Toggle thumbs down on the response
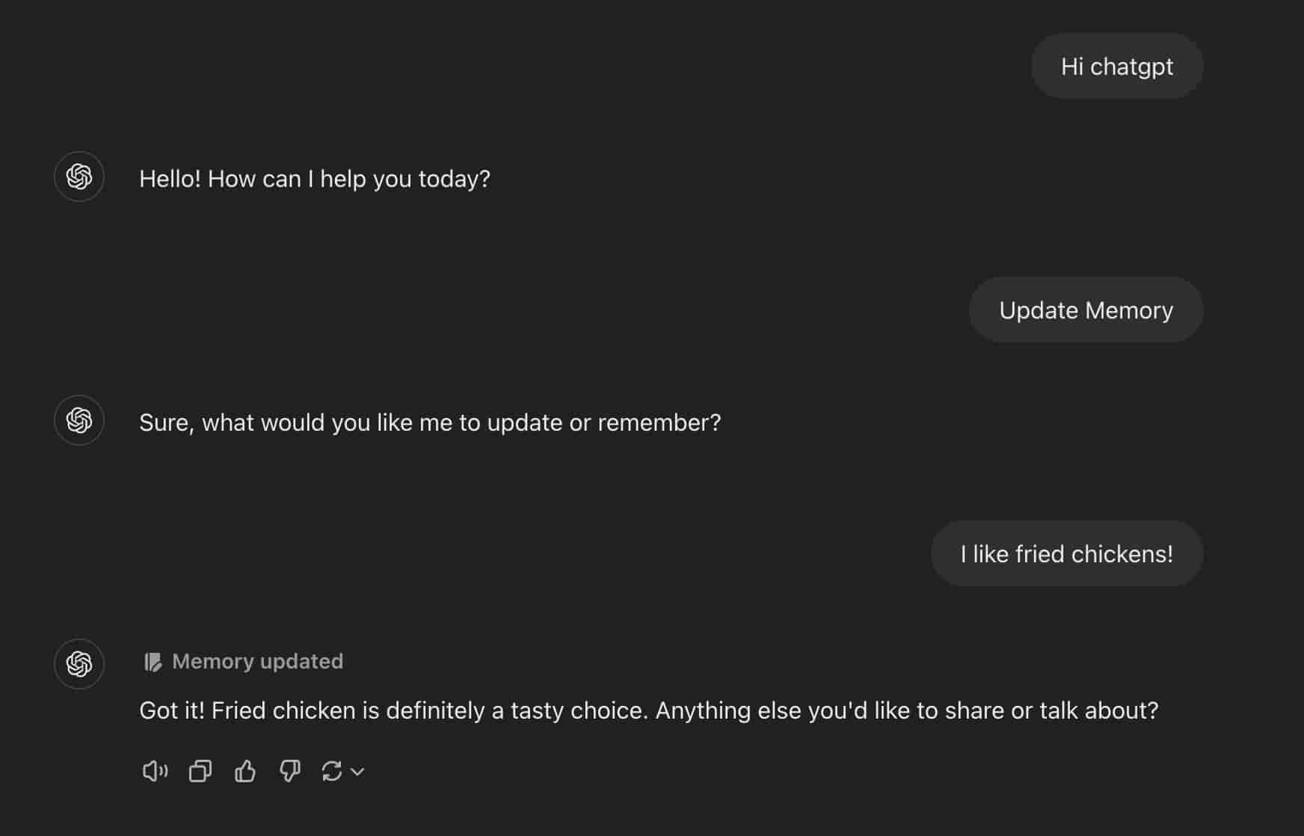1304x836 pixels. click(x=289, y=771)
